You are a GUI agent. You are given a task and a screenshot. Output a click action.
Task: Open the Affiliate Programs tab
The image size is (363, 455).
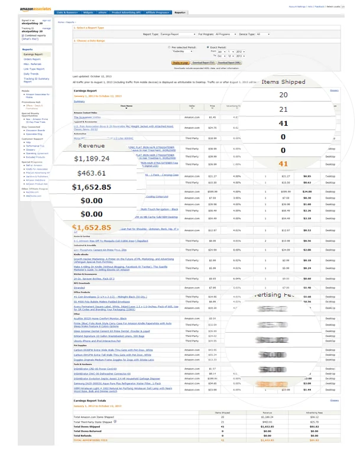click(158, 12)
